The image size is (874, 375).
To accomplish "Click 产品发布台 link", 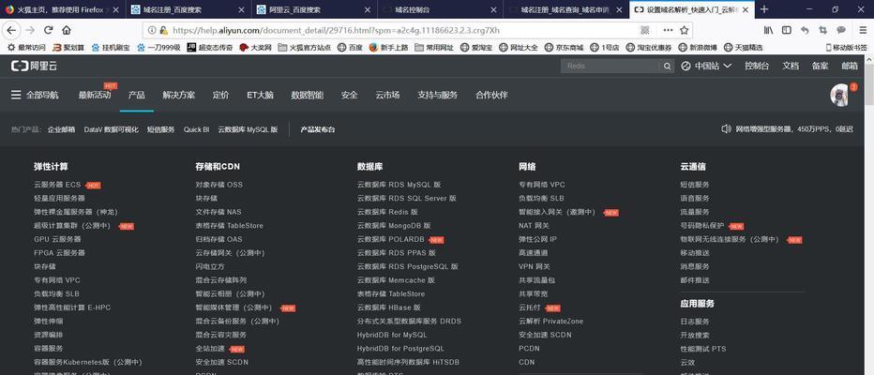I will [318, 129].
